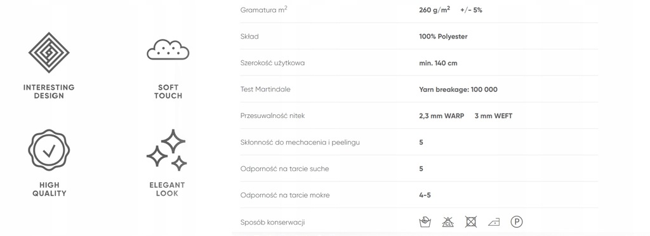
Task: Click the hand wash care symbol
Action: (x=425, y=222)
